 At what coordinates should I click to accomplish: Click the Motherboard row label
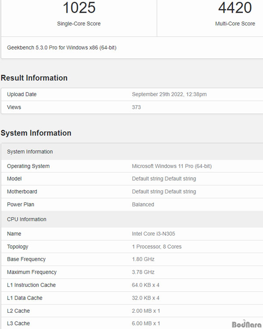(22, 192)
